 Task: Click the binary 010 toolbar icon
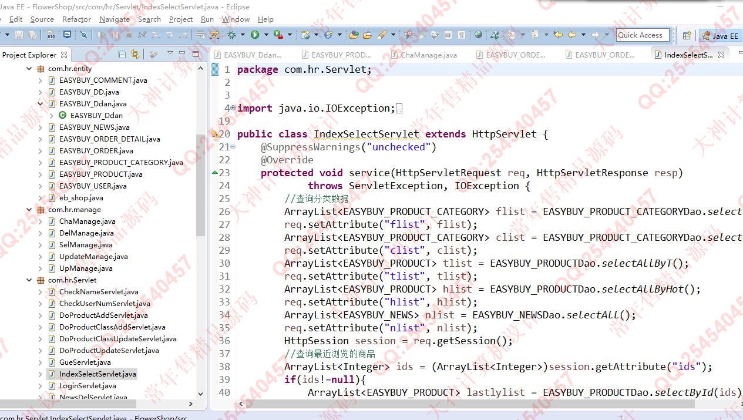click(x=51, y=35)
